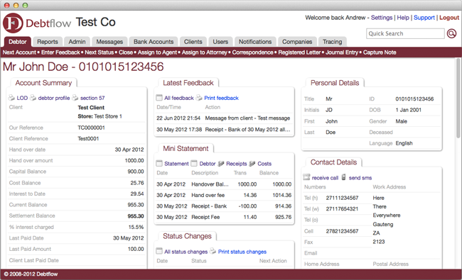
Task: Choose Assign to Agent
Action: coord(157,52)
